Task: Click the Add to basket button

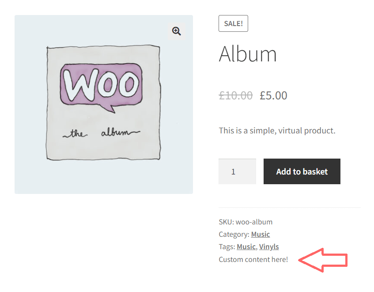Action: click(302, 171)
